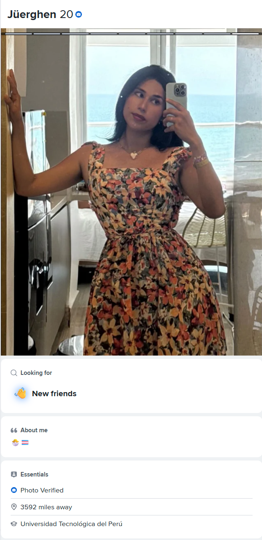Click the graduation cap icon
Viewport: 262px width, 540px height.
(x=14, y=524)
